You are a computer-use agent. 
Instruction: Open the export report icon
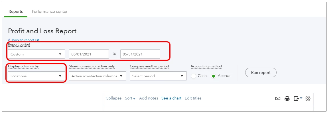coord(296,98)
